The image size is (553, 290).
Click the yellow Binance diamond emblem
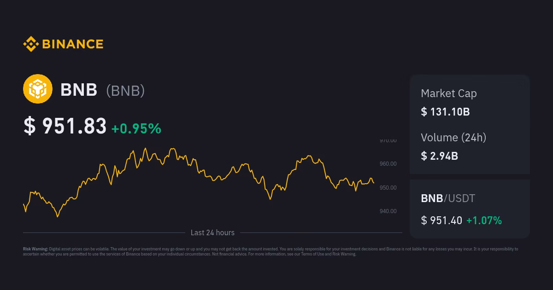[31, 44]
